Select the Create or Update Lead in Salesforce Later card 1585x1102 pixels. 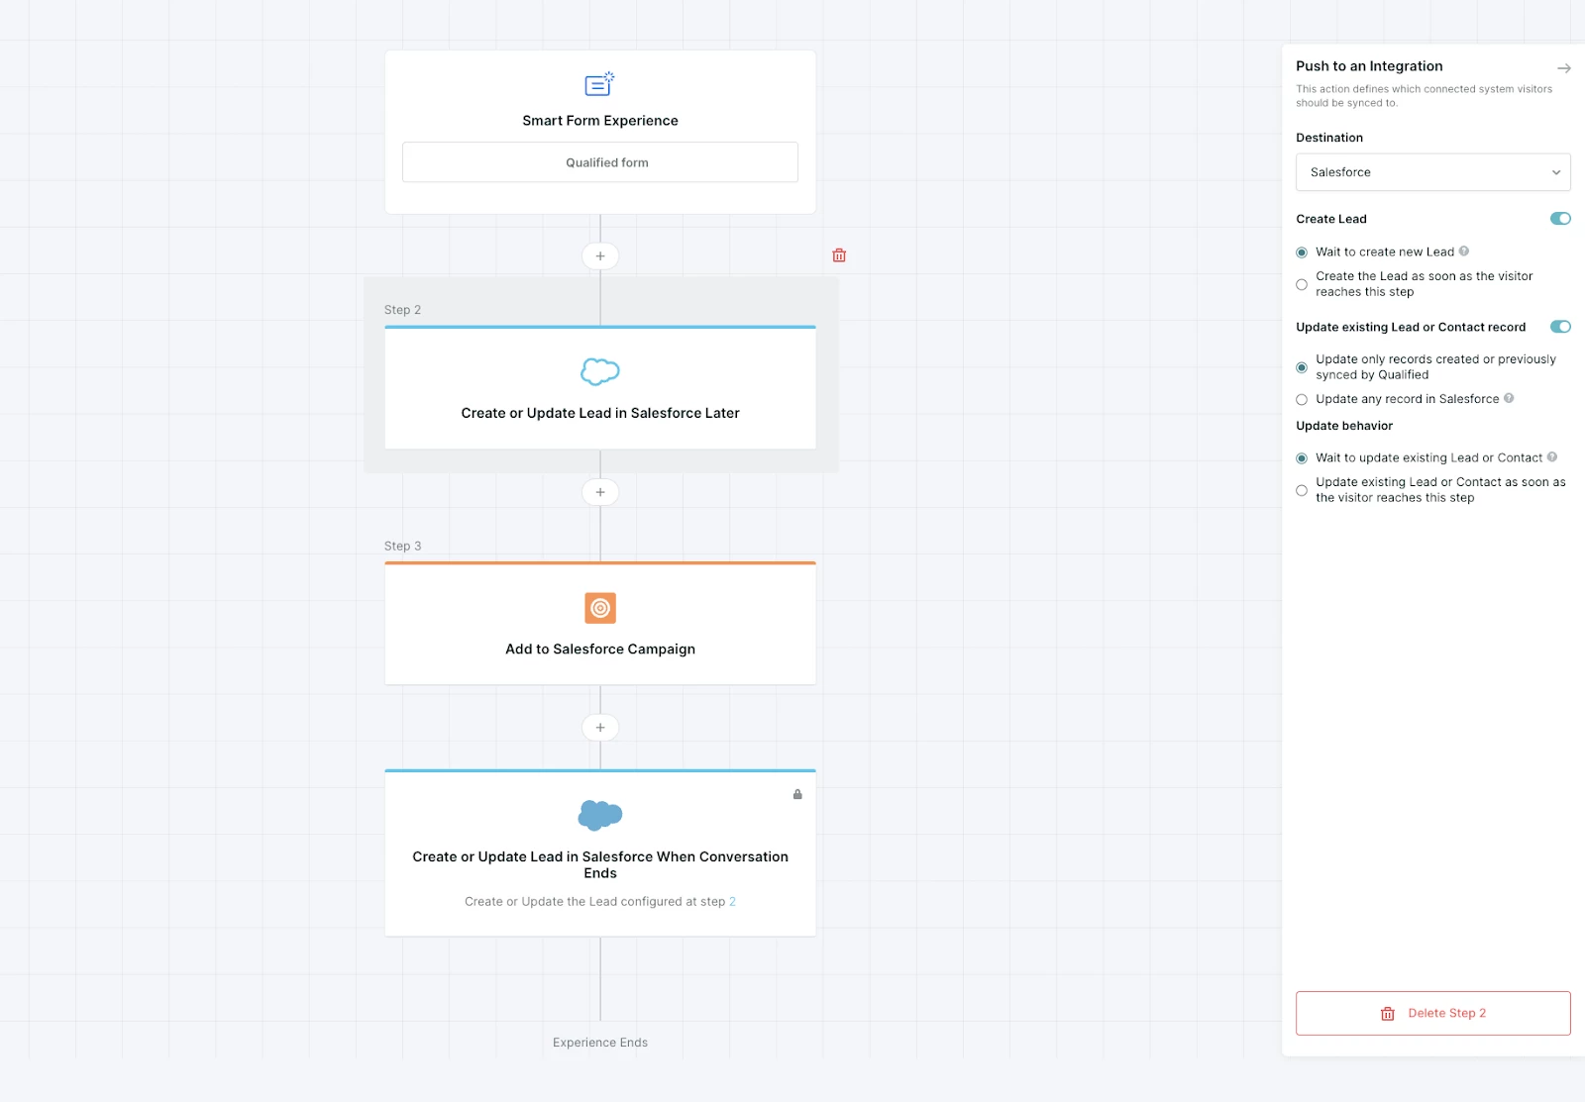point(600,388)
